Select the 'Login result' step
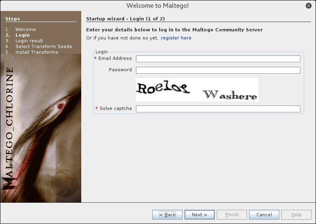 29,41
